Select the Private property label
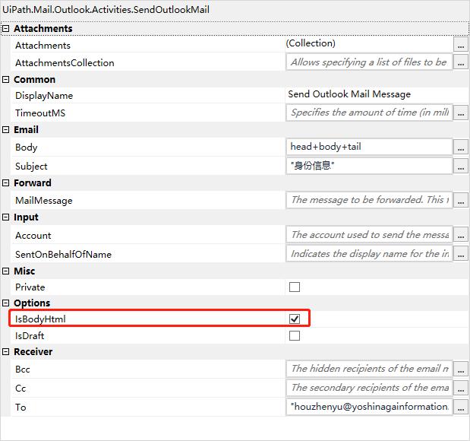This screenshot has height=441, width=470. click(x=30, y=287)
